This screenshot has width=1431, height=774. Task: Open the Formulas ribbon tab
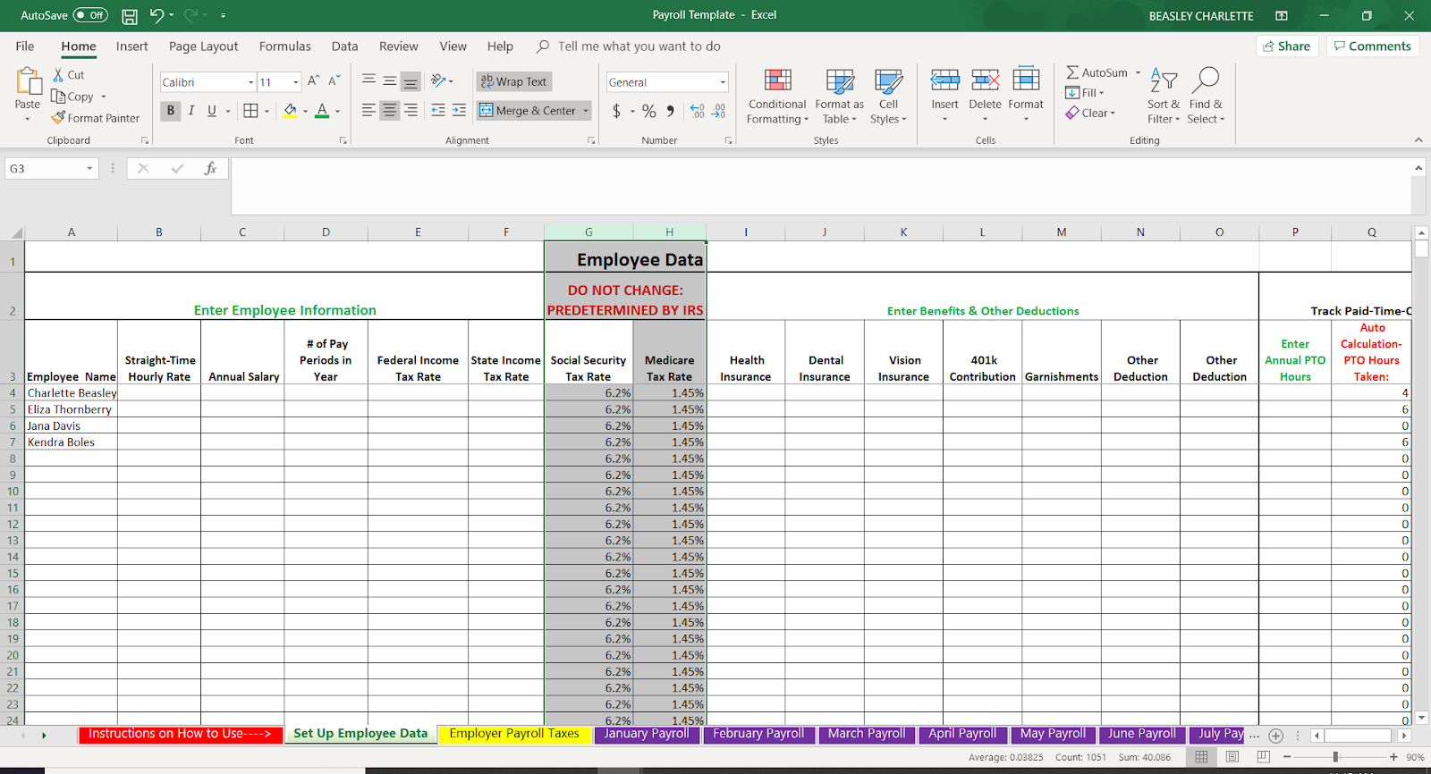click(x=284, y=46)
